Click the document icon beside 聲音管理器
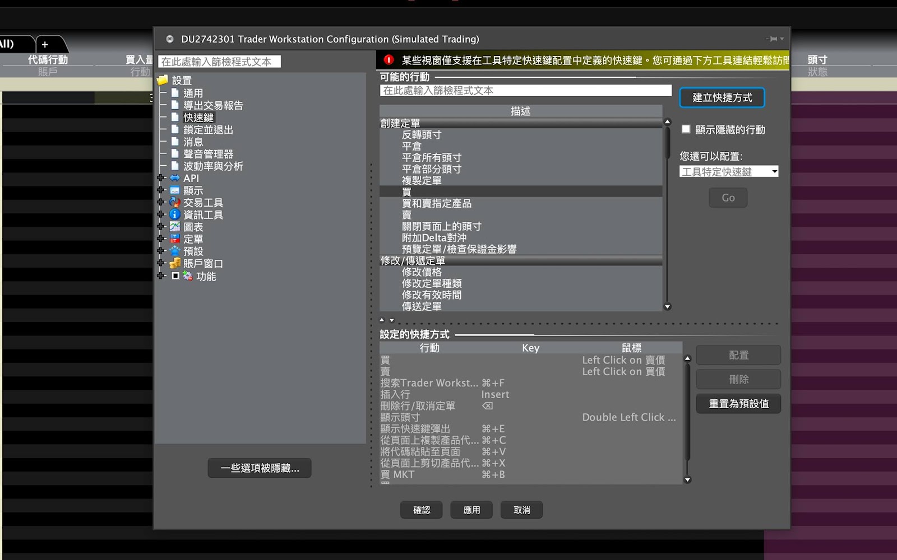The image size is (897, 560). pyautogui.click(x=175, y=153)
